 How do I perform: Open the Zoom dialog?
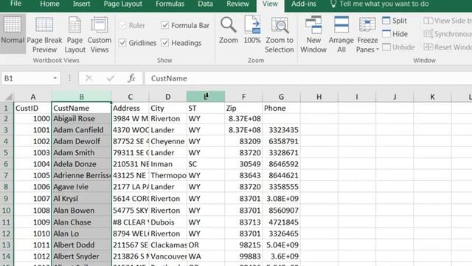(x=228, y=30)
